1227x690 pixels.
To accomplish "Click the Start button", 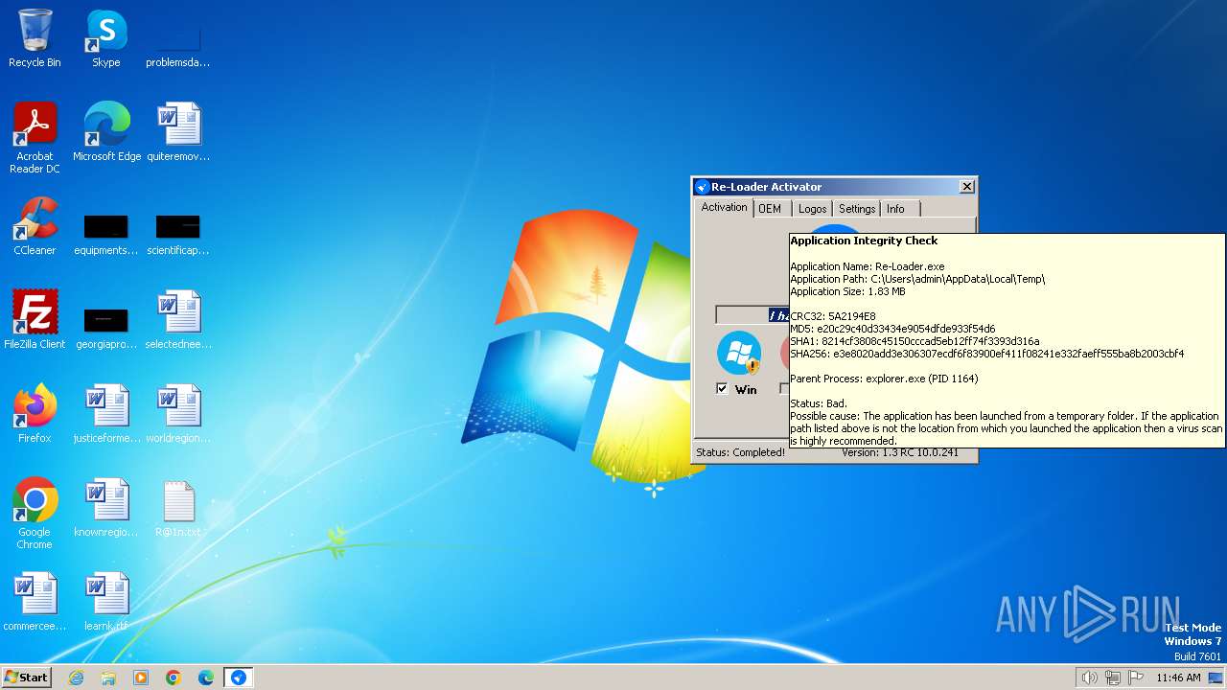I will tap(27, 678).
